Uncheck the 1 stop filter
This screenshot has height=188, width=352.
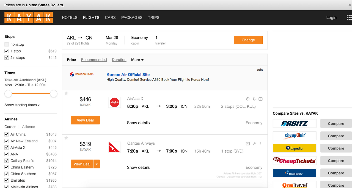(x=7, y=51)
